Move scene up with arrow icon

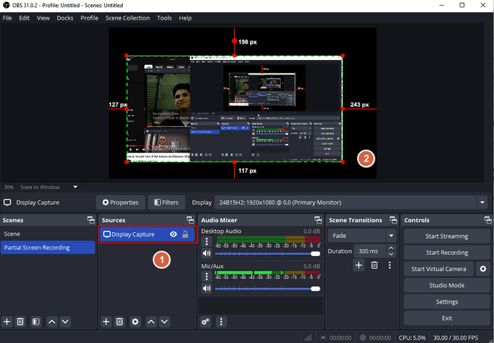click(x=52, y=322)
